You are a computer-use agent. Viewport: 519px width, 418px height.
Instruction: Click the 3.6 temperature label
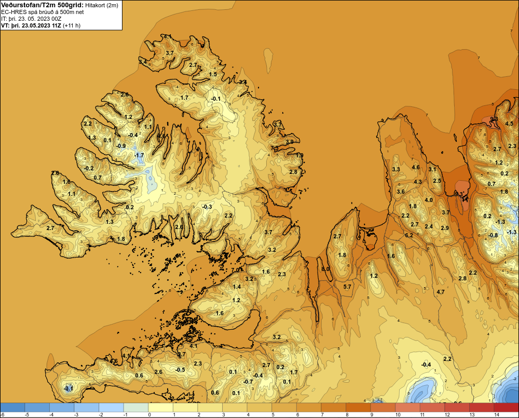[401, 192]
